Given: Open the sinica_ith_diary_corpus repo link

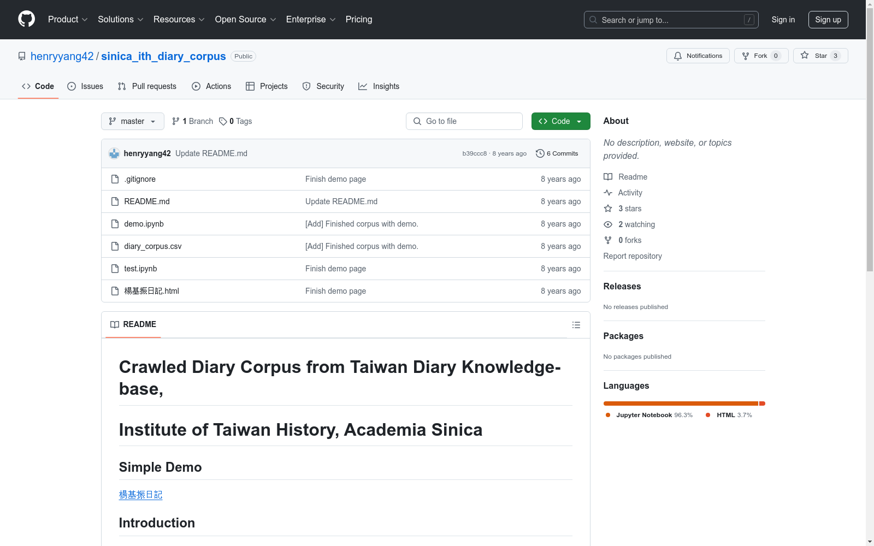Looking at the screenshot, I should pyautogui.click(x=163, y=56).
